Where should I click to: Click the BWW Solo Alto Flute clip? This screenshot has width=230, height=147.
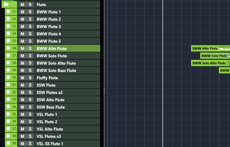coord(209,63)
